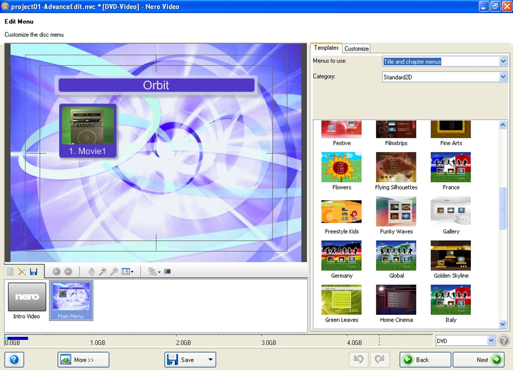Screen dimensions: 513x370
Task: Select the Funky Waves template
Action: pos(396,215)
